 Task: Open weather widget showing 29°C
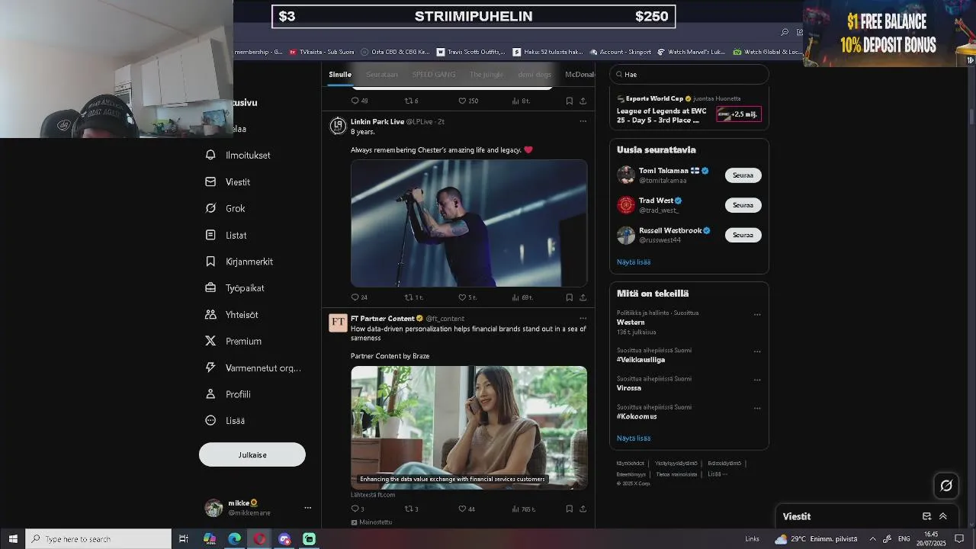(816, 539)
